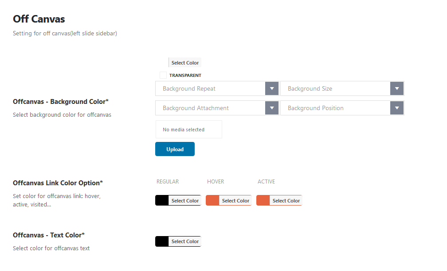Open the Background Position arrow button
Image resolution: width=447 pixels, height=271 pixels.
(396, 108)
